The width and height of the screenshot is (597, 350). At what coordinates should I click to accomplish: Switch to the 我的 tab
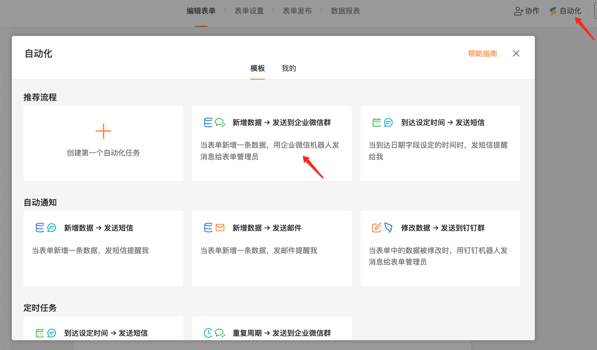289,68
